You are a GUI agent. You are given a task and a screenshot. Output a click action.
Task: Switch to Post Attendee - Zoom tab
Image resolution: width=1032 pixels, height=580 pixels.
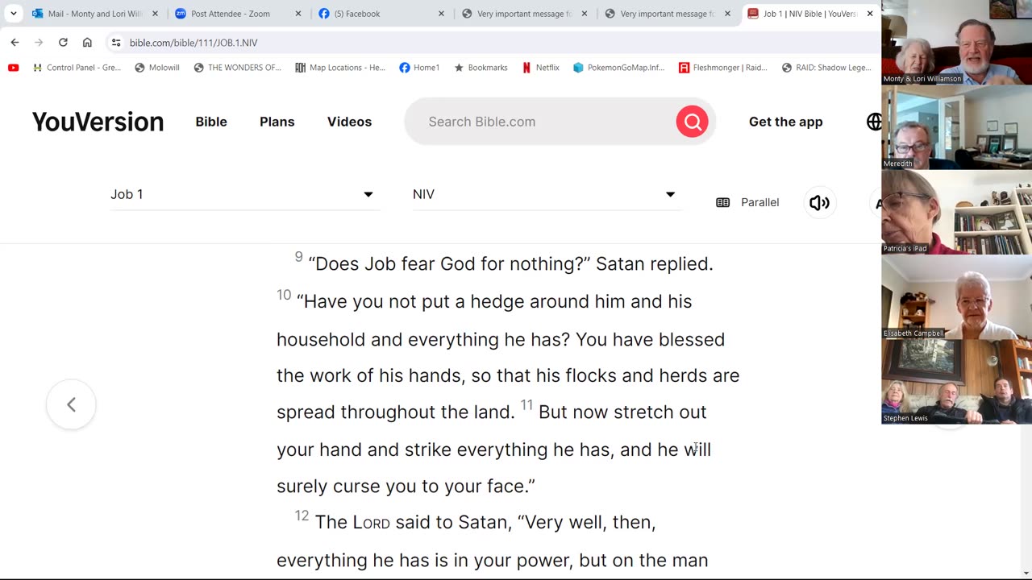[x=238, y=14]
